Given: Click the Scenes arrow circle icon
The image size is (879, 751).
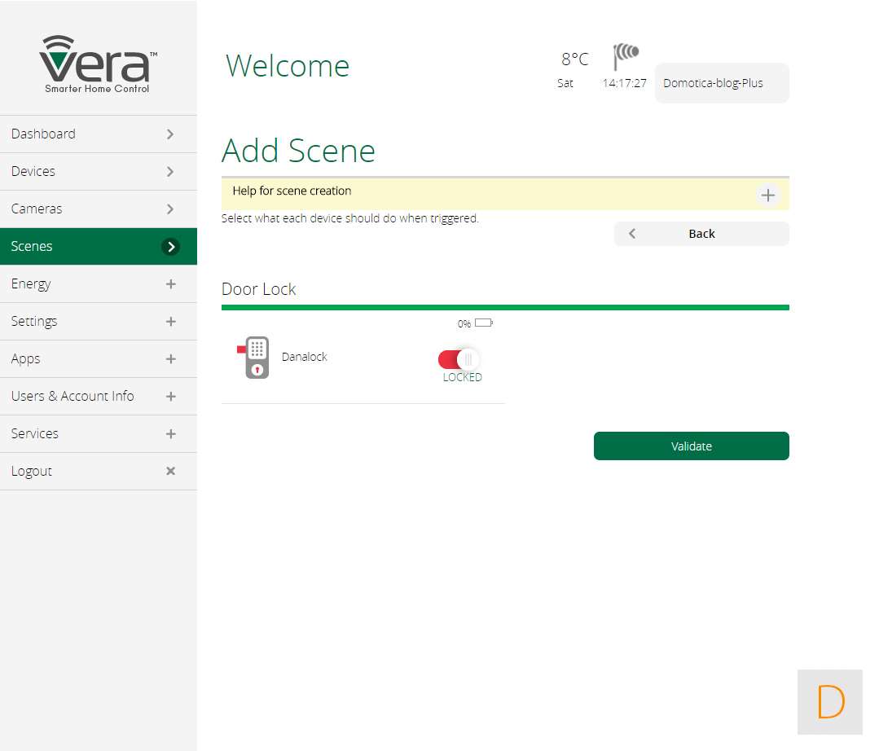Looking at the screenshot, I should pos(170,247).
